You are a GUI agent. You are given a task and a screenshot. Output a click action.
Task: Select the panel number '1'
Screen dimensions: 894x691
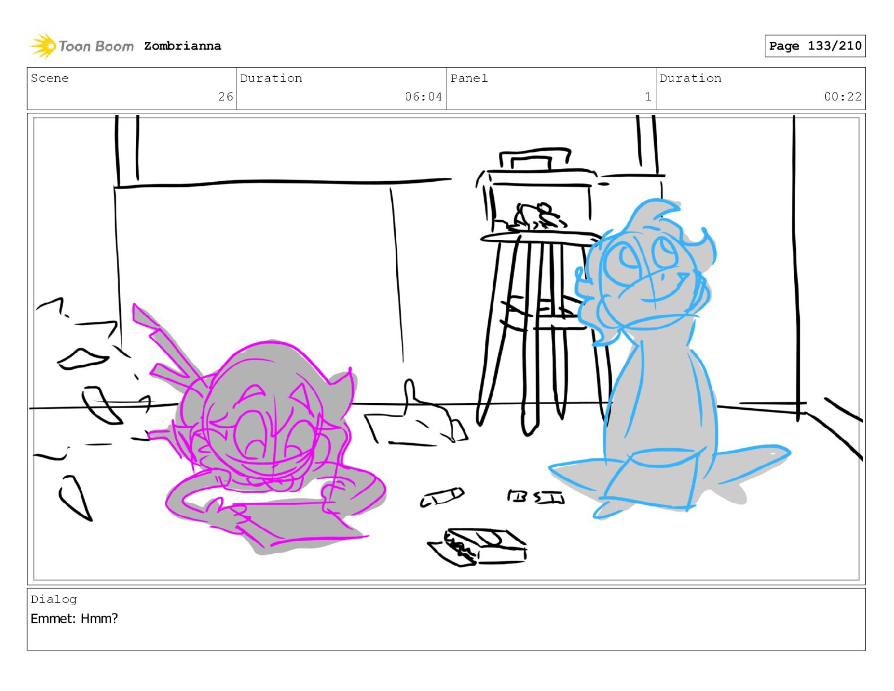pos(648,97)
